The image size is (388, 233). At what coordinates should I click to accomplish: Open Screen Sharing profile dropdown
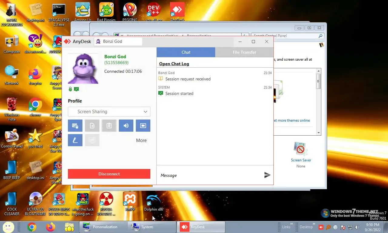click(109, 112)
